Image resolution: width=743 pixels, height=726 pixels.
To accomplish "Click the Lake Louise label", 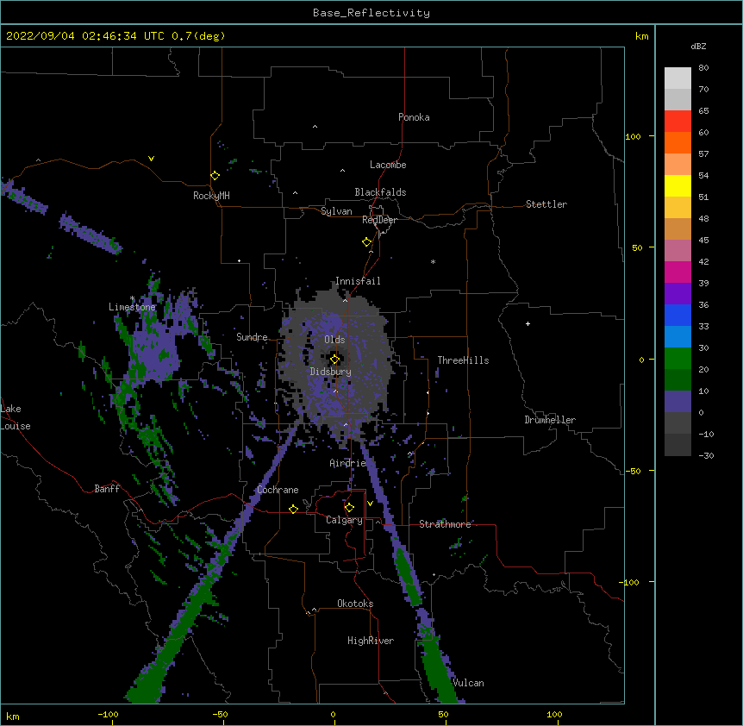I will coord(16,417).
